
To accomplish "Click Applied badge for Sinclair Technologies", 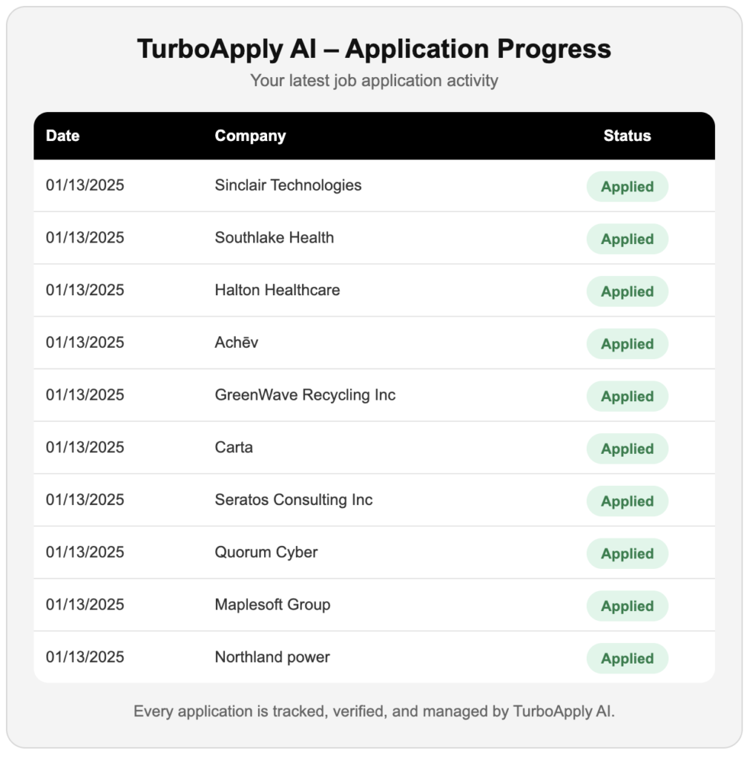I will click(626, 187).
